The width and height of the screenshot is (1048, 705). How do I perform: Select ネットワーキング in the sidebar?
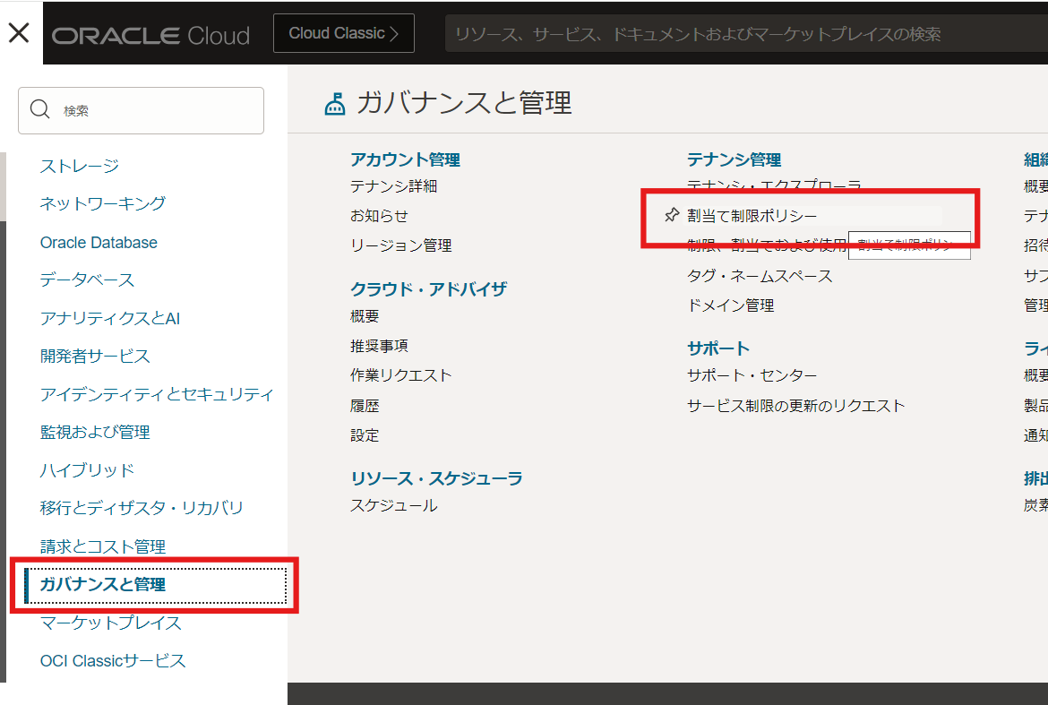point(103,203)
